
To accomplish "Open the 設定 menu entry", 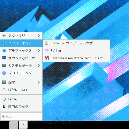I will 21,82.
